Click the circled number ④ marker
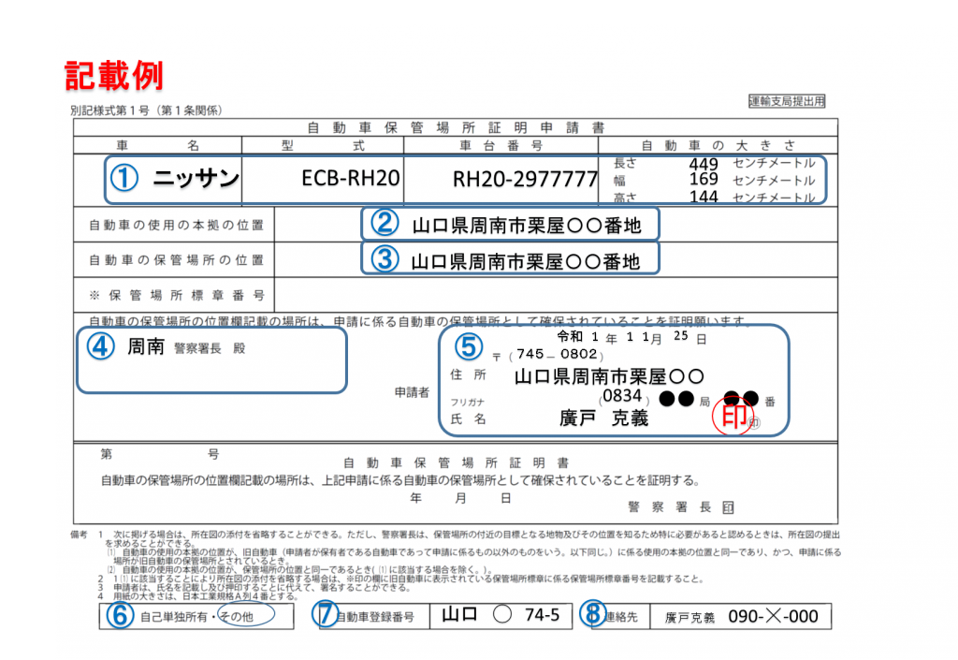This screenshot has height=660, width=958. 100,346
